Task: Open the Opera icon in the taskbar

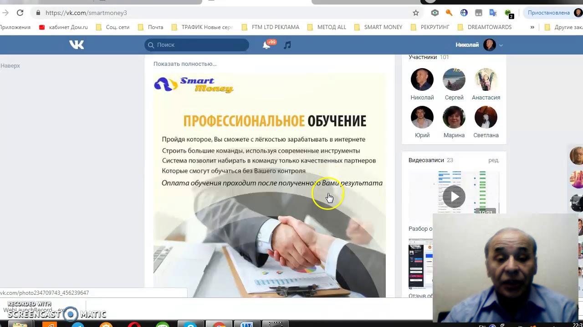Action: [134, 324]
